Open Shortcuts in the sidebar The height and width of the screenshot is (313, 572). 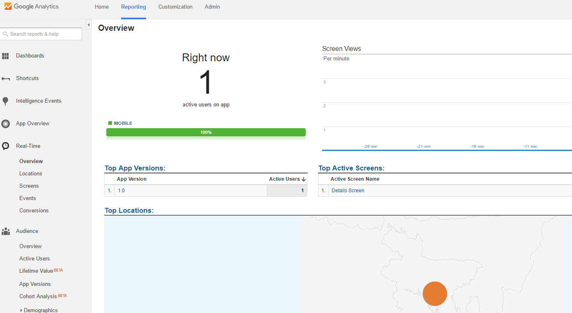[27, 78]
